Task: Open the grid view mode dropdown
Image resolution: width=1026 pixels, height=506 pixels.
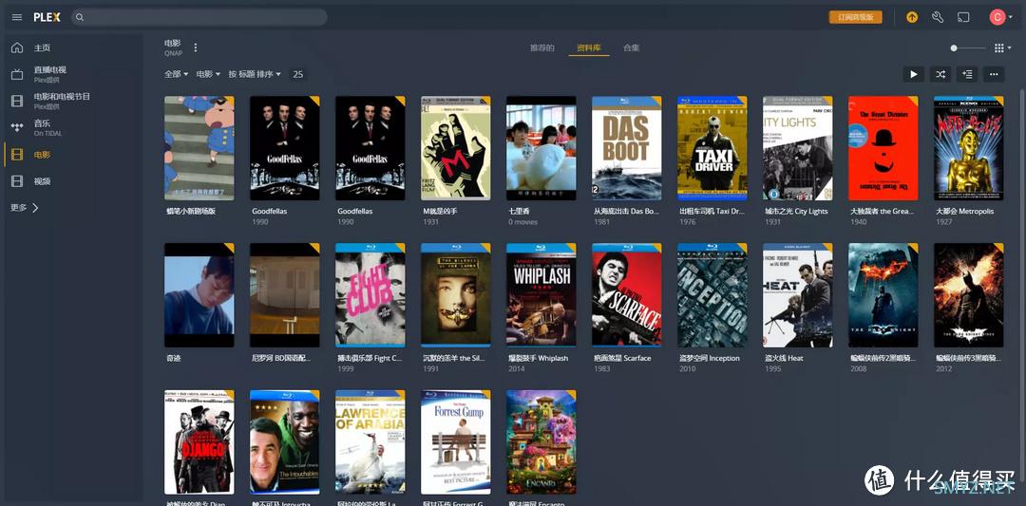Action: click(x=1002, y=47)
